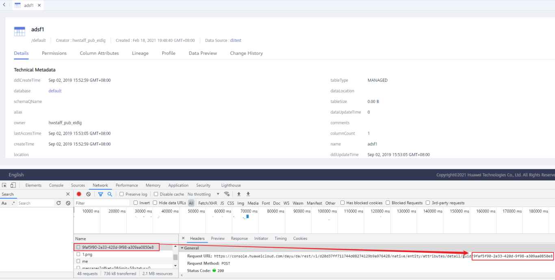Open the Response tab in request details
This screenshot has height=280, width=555.
(x=239, y=239)
